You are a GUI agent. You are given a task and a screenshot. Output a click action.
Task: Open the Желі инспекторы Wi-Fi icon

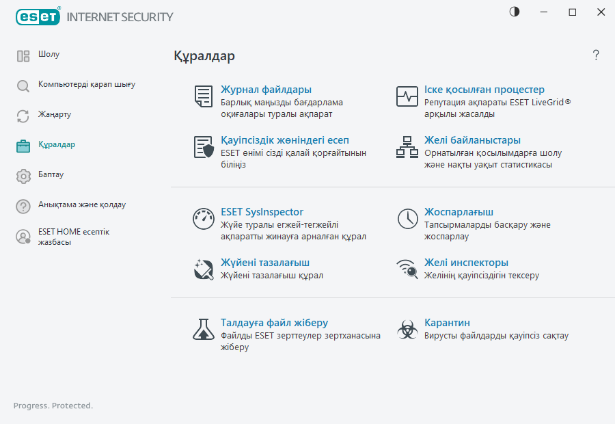point(407,269)
